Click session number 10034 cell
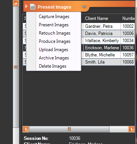The image size is (137, 144). coord(128,41)
